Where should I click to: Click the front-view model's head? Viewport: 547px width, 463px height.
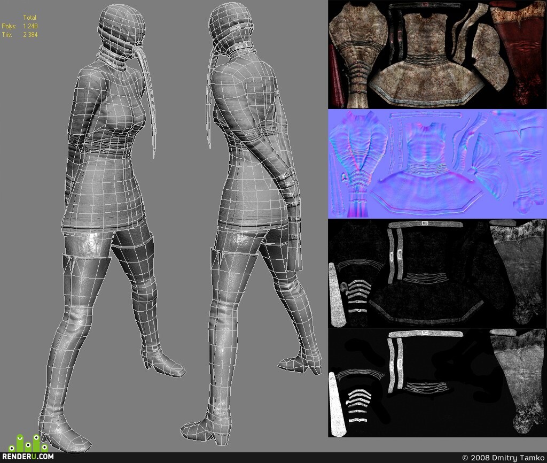[121, 28]
